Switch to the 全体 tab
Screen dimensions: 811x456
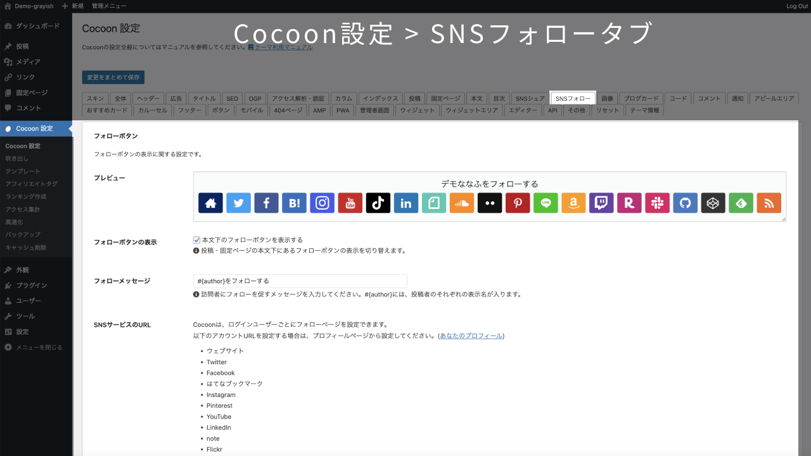tap(120, 99)
